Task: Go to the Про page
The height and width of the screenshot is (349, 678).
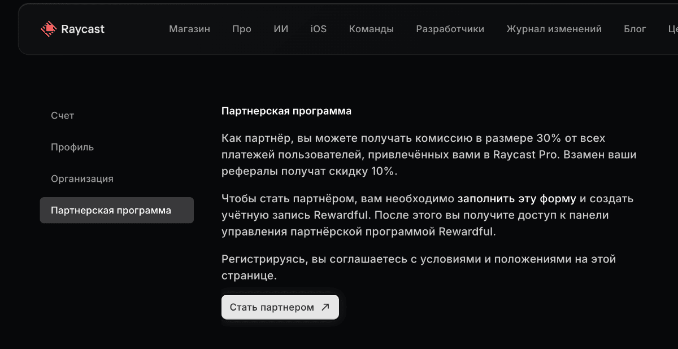Action: 241,29
